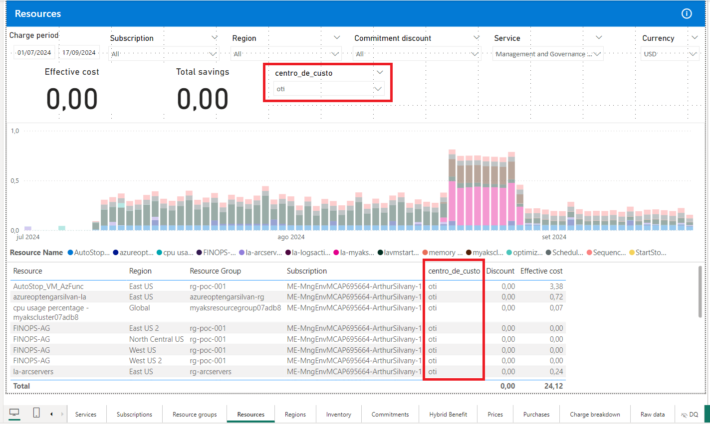The image size is (710, 424).
Task: Select the mobile layout phone icon
Action: tap(35, 413)
